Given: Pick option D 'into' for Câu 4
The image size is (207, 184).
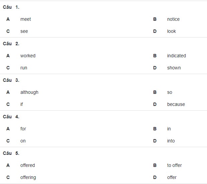Looking at the screenshot, I should coord(171,141).
